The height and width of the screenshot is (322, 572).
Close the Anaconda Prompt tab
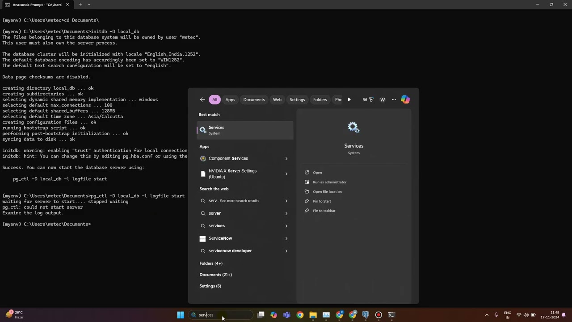point(67,4)
